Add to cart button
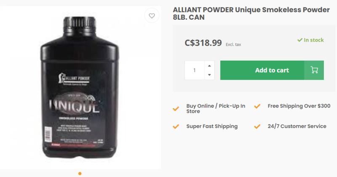337x177 pixels. point(272,70)
